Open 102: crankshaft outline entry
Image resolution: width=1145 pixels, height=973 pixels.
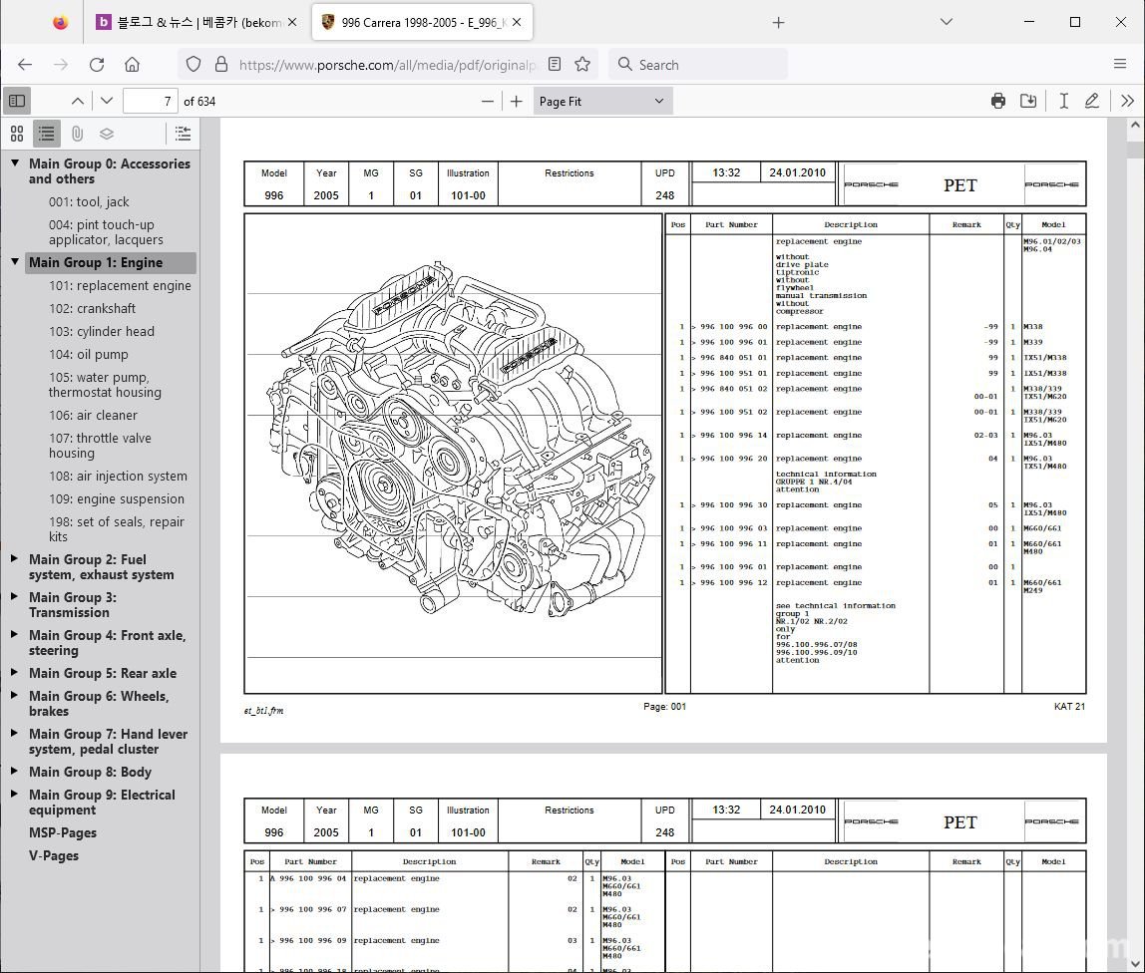pyautogui.click(x=92, y=308)
